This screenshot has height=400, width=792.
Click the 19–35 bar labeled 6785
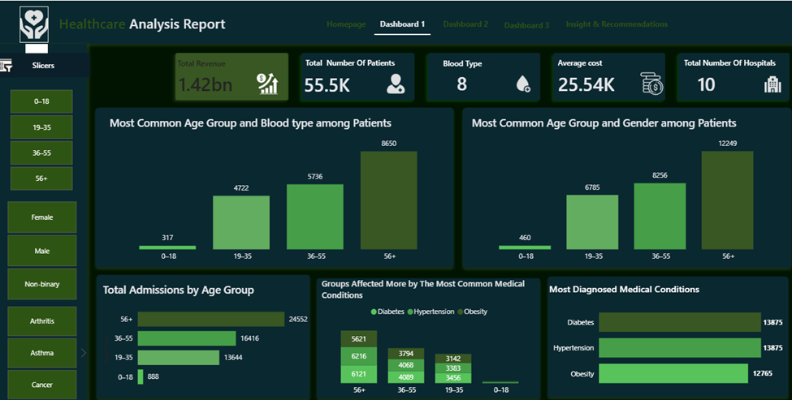[592, 222]
